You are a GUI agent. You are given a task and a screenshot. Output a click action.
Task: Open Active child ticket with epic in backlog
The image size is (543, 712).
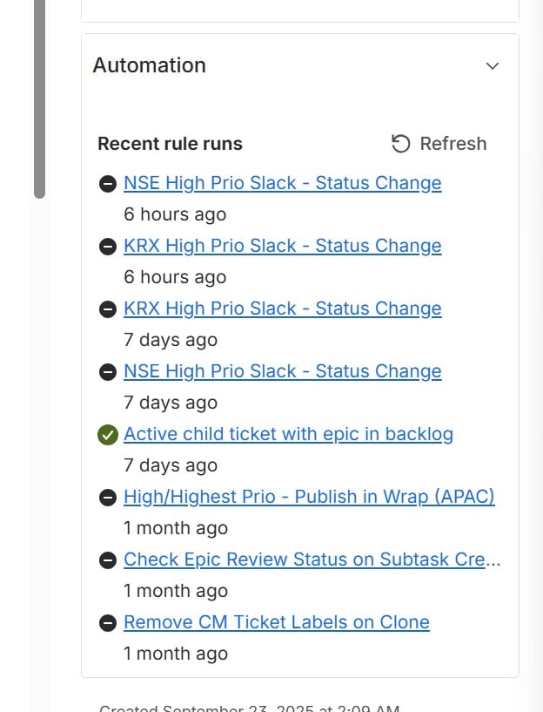[x=288, y=434]
